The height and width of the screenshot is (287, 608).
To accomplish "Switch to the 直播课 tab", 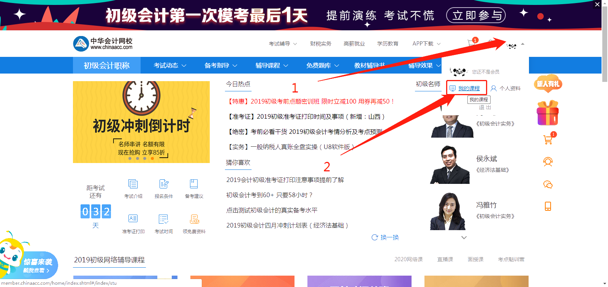I will pyautogui.click(x=445, y=259).
